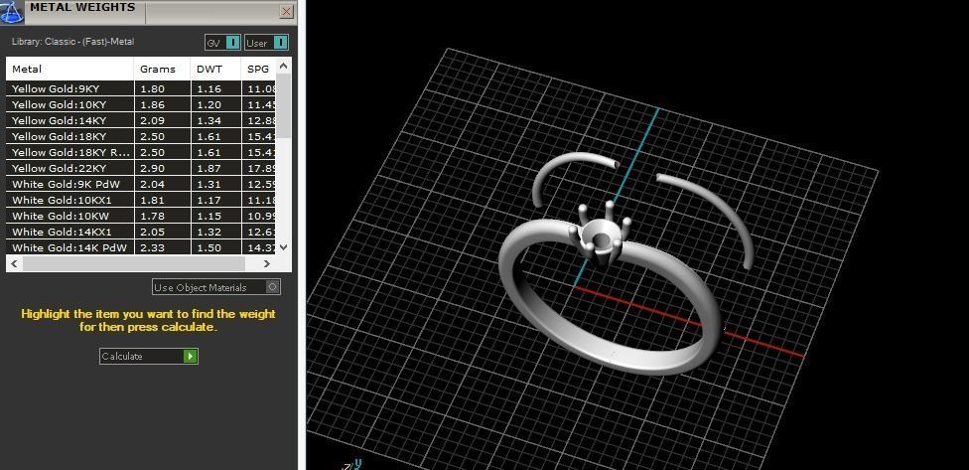
Task: Click the horizontal scroll right arrow
Action: (x=266, y=263)
